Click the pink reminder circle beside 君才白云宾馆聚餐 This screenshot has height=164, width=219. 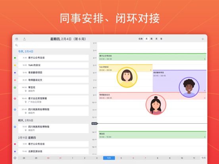(x=15, y=99)
